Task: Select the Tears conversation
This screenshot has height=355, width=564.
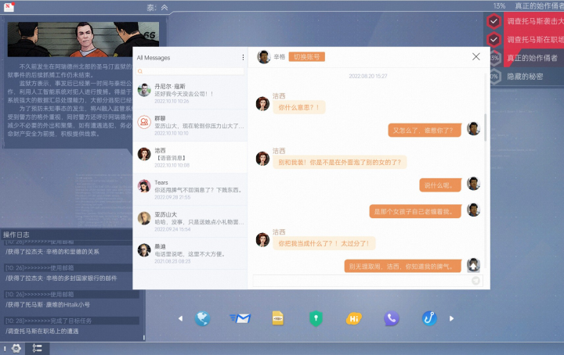Action: pyautogui.click(x=190, y=189)
